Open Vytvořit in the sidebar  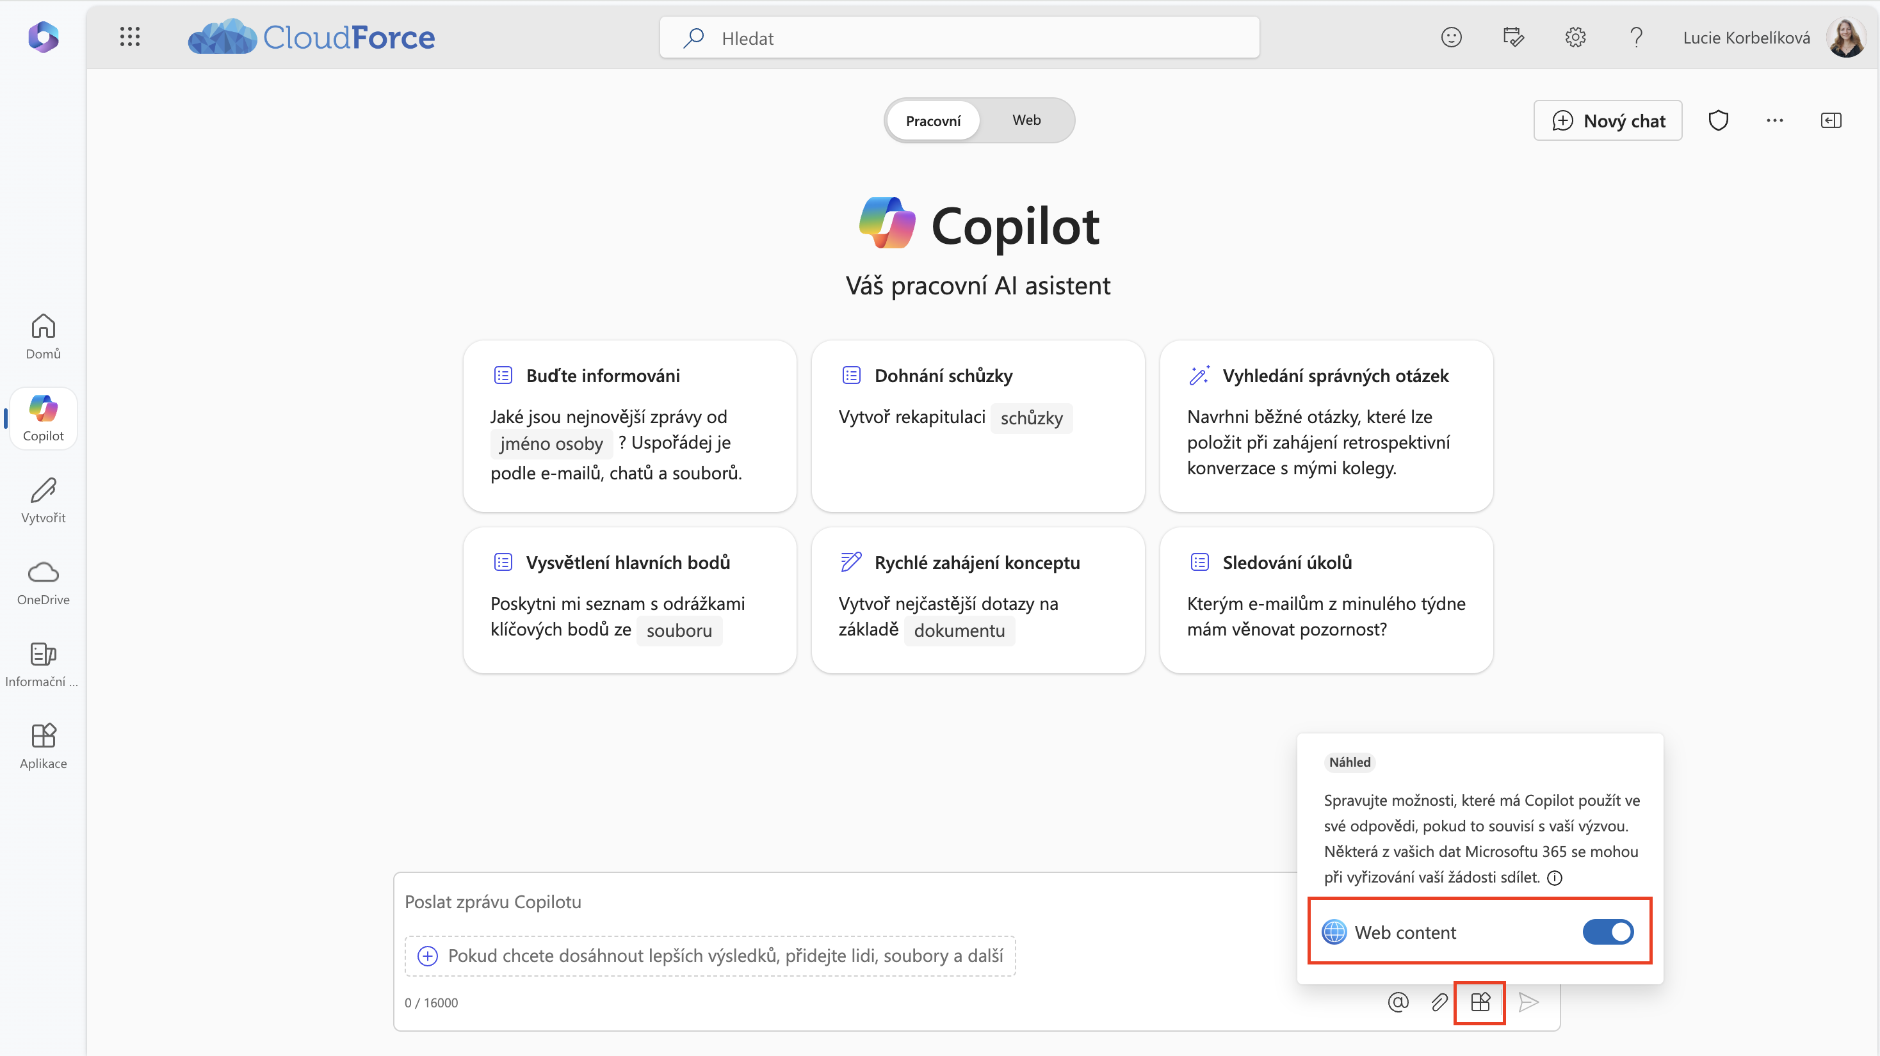click(43, 500)
